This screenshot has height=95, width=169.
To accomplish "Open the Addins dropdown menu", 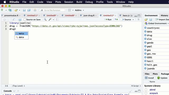I will (x=79, y=10).
